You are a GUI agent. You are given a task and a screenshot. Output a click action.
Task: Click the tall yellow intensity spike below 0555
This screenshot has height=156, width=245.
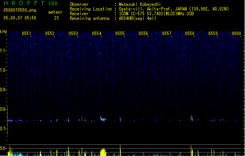(x=120, y=151)
